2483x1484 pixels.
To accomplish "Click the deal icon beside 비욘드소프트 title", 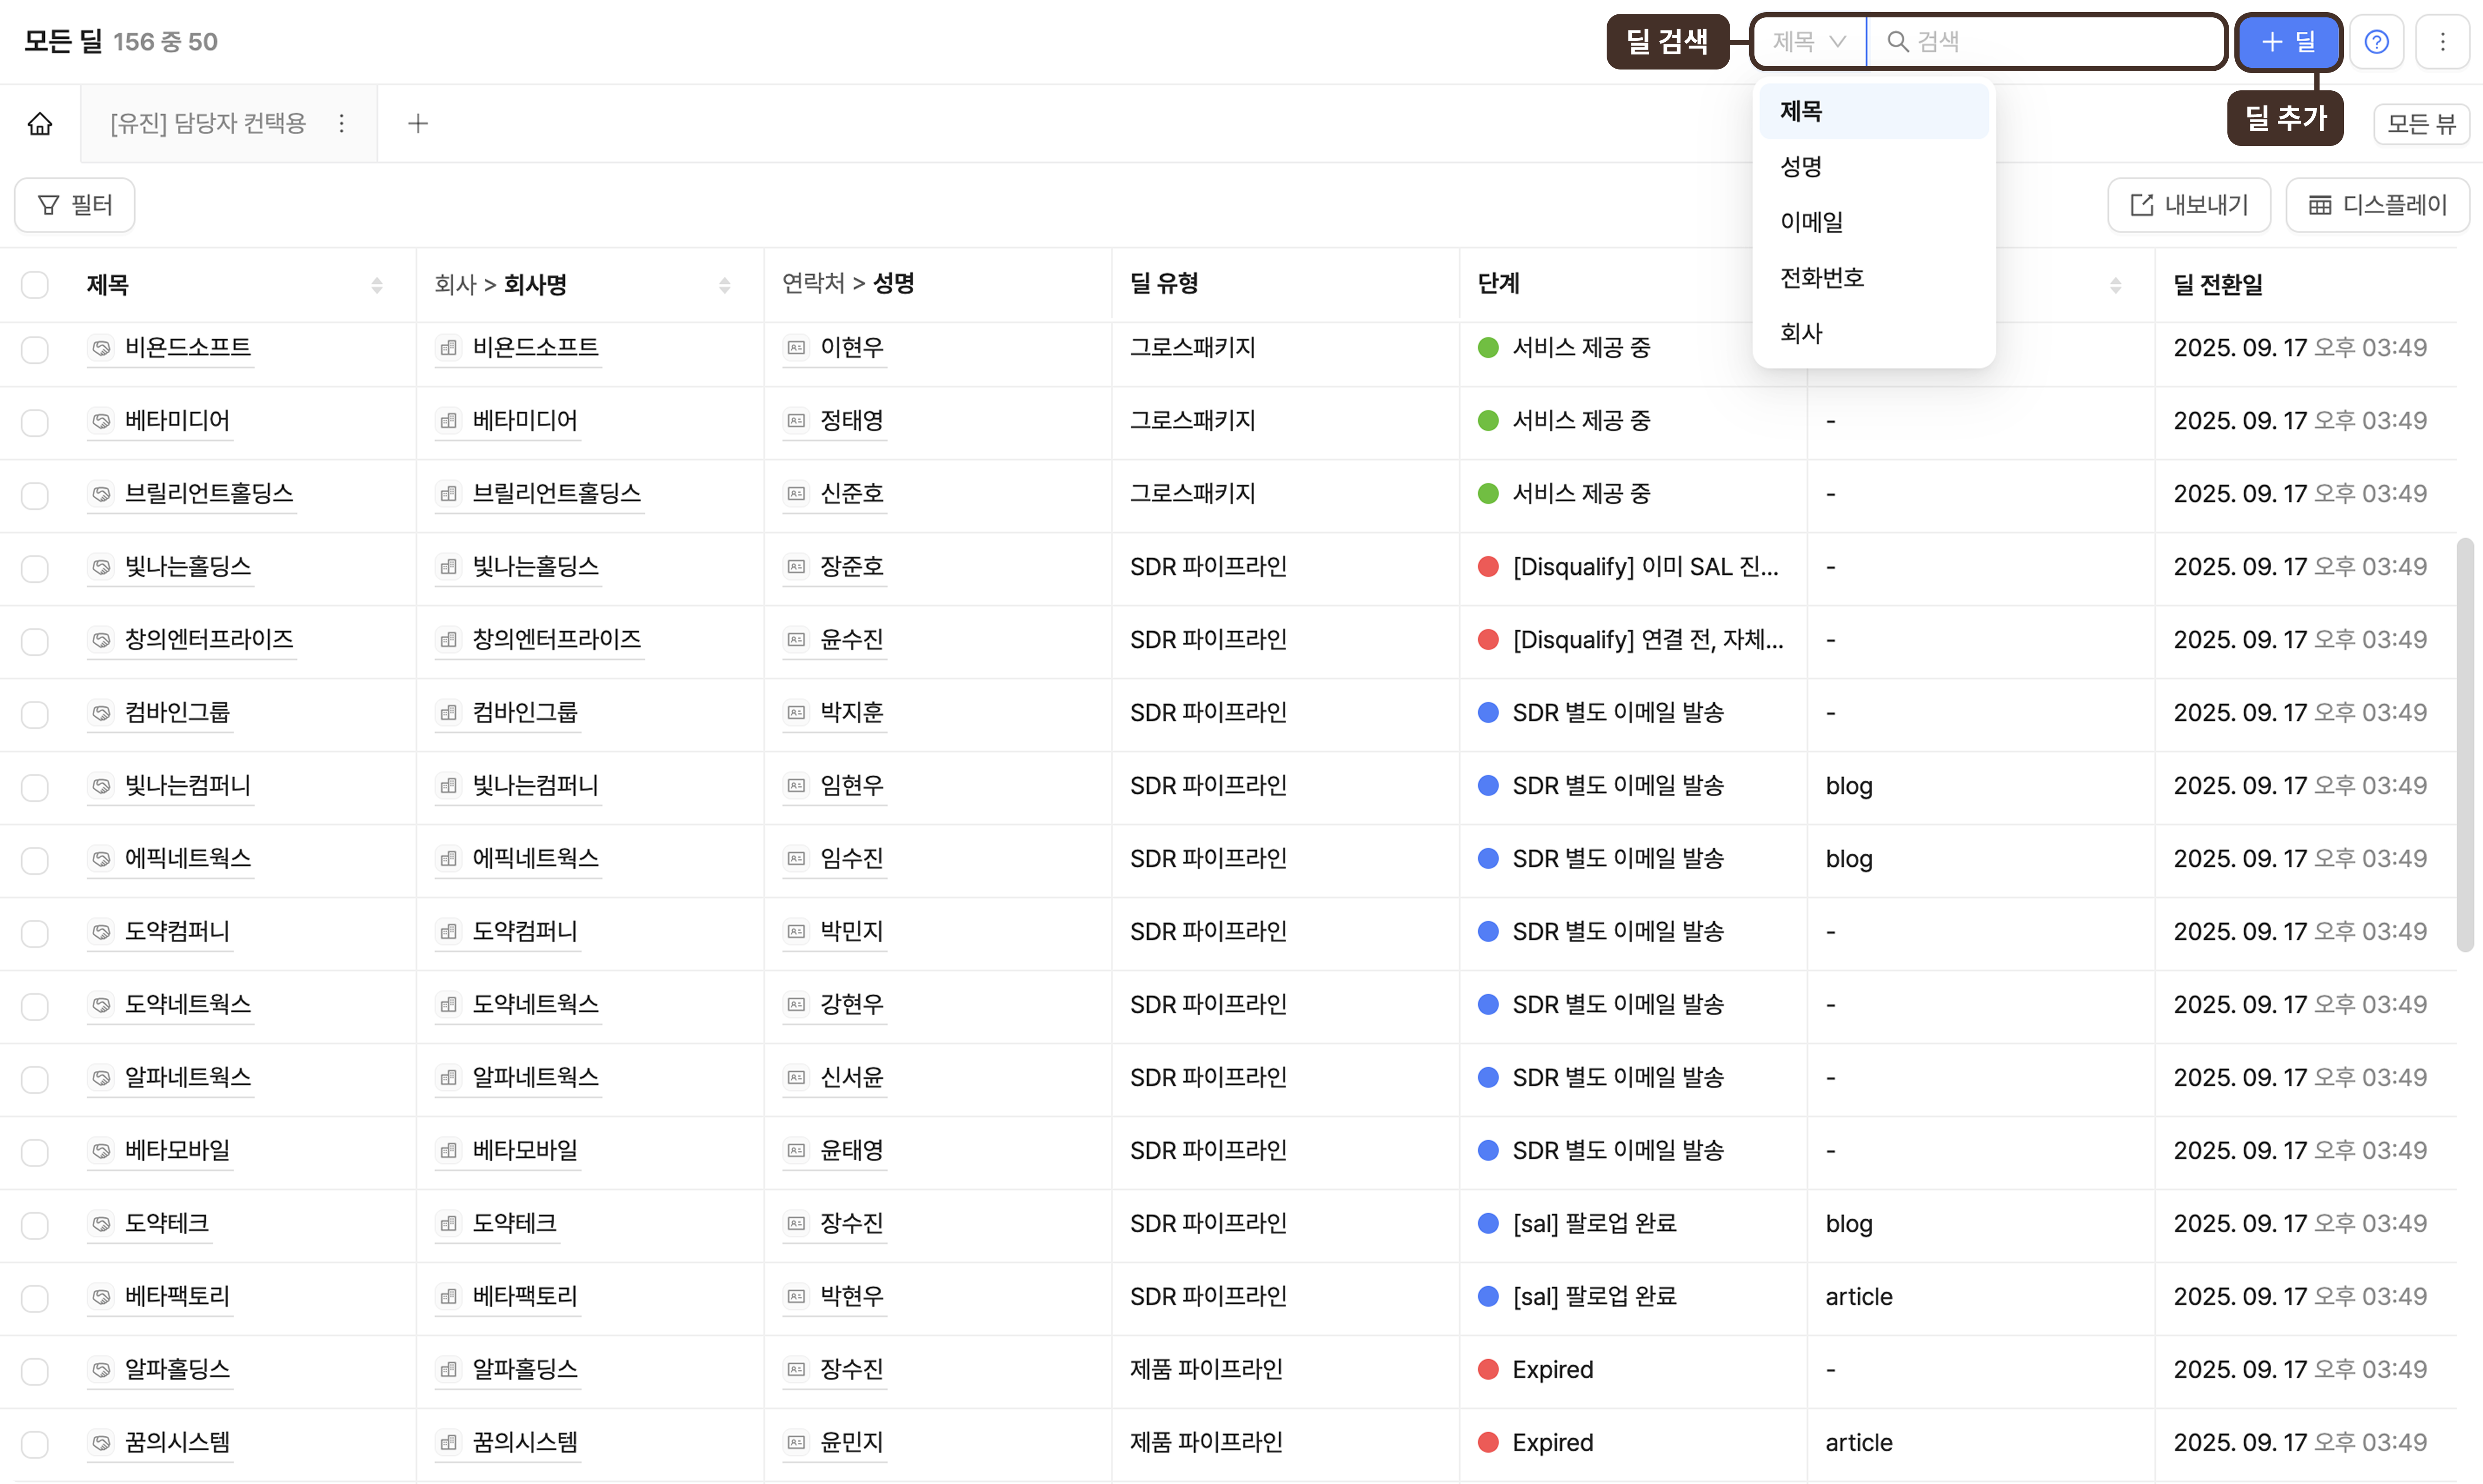I will (x=101, y=348).
